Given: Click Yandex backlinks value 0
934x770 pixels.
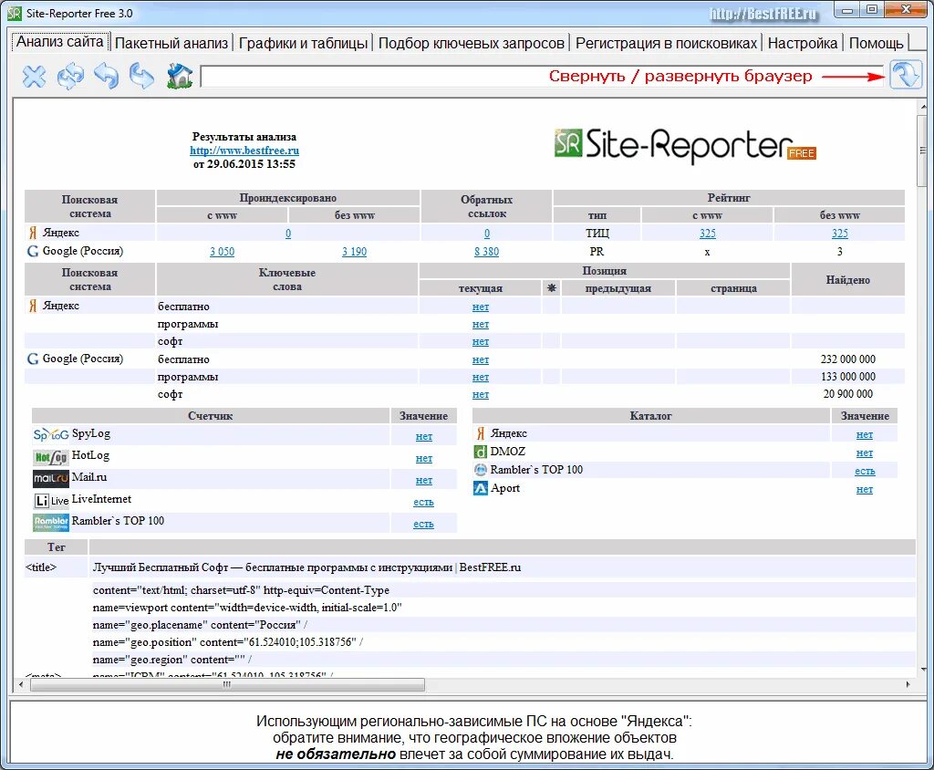Looking at the screenshot, I should (x=487, y=234).
